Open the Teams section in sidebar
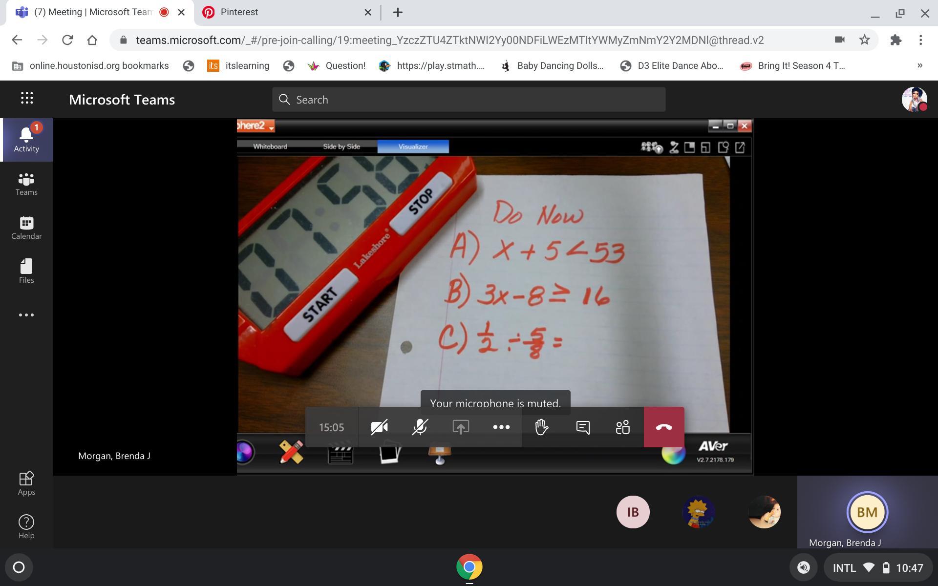 pyautogui.click(x=26, y=184)
